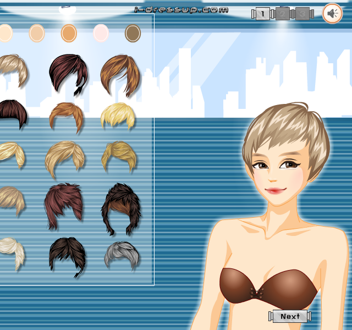Go to step 2 tab
Screen dimensions: 352x330
(x=282, y=14)
